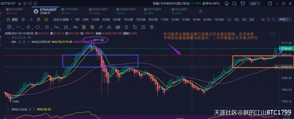Open the orange gauge icon
Image resolution: width=294 pixels, height=119 pixels.
[46, 20]
